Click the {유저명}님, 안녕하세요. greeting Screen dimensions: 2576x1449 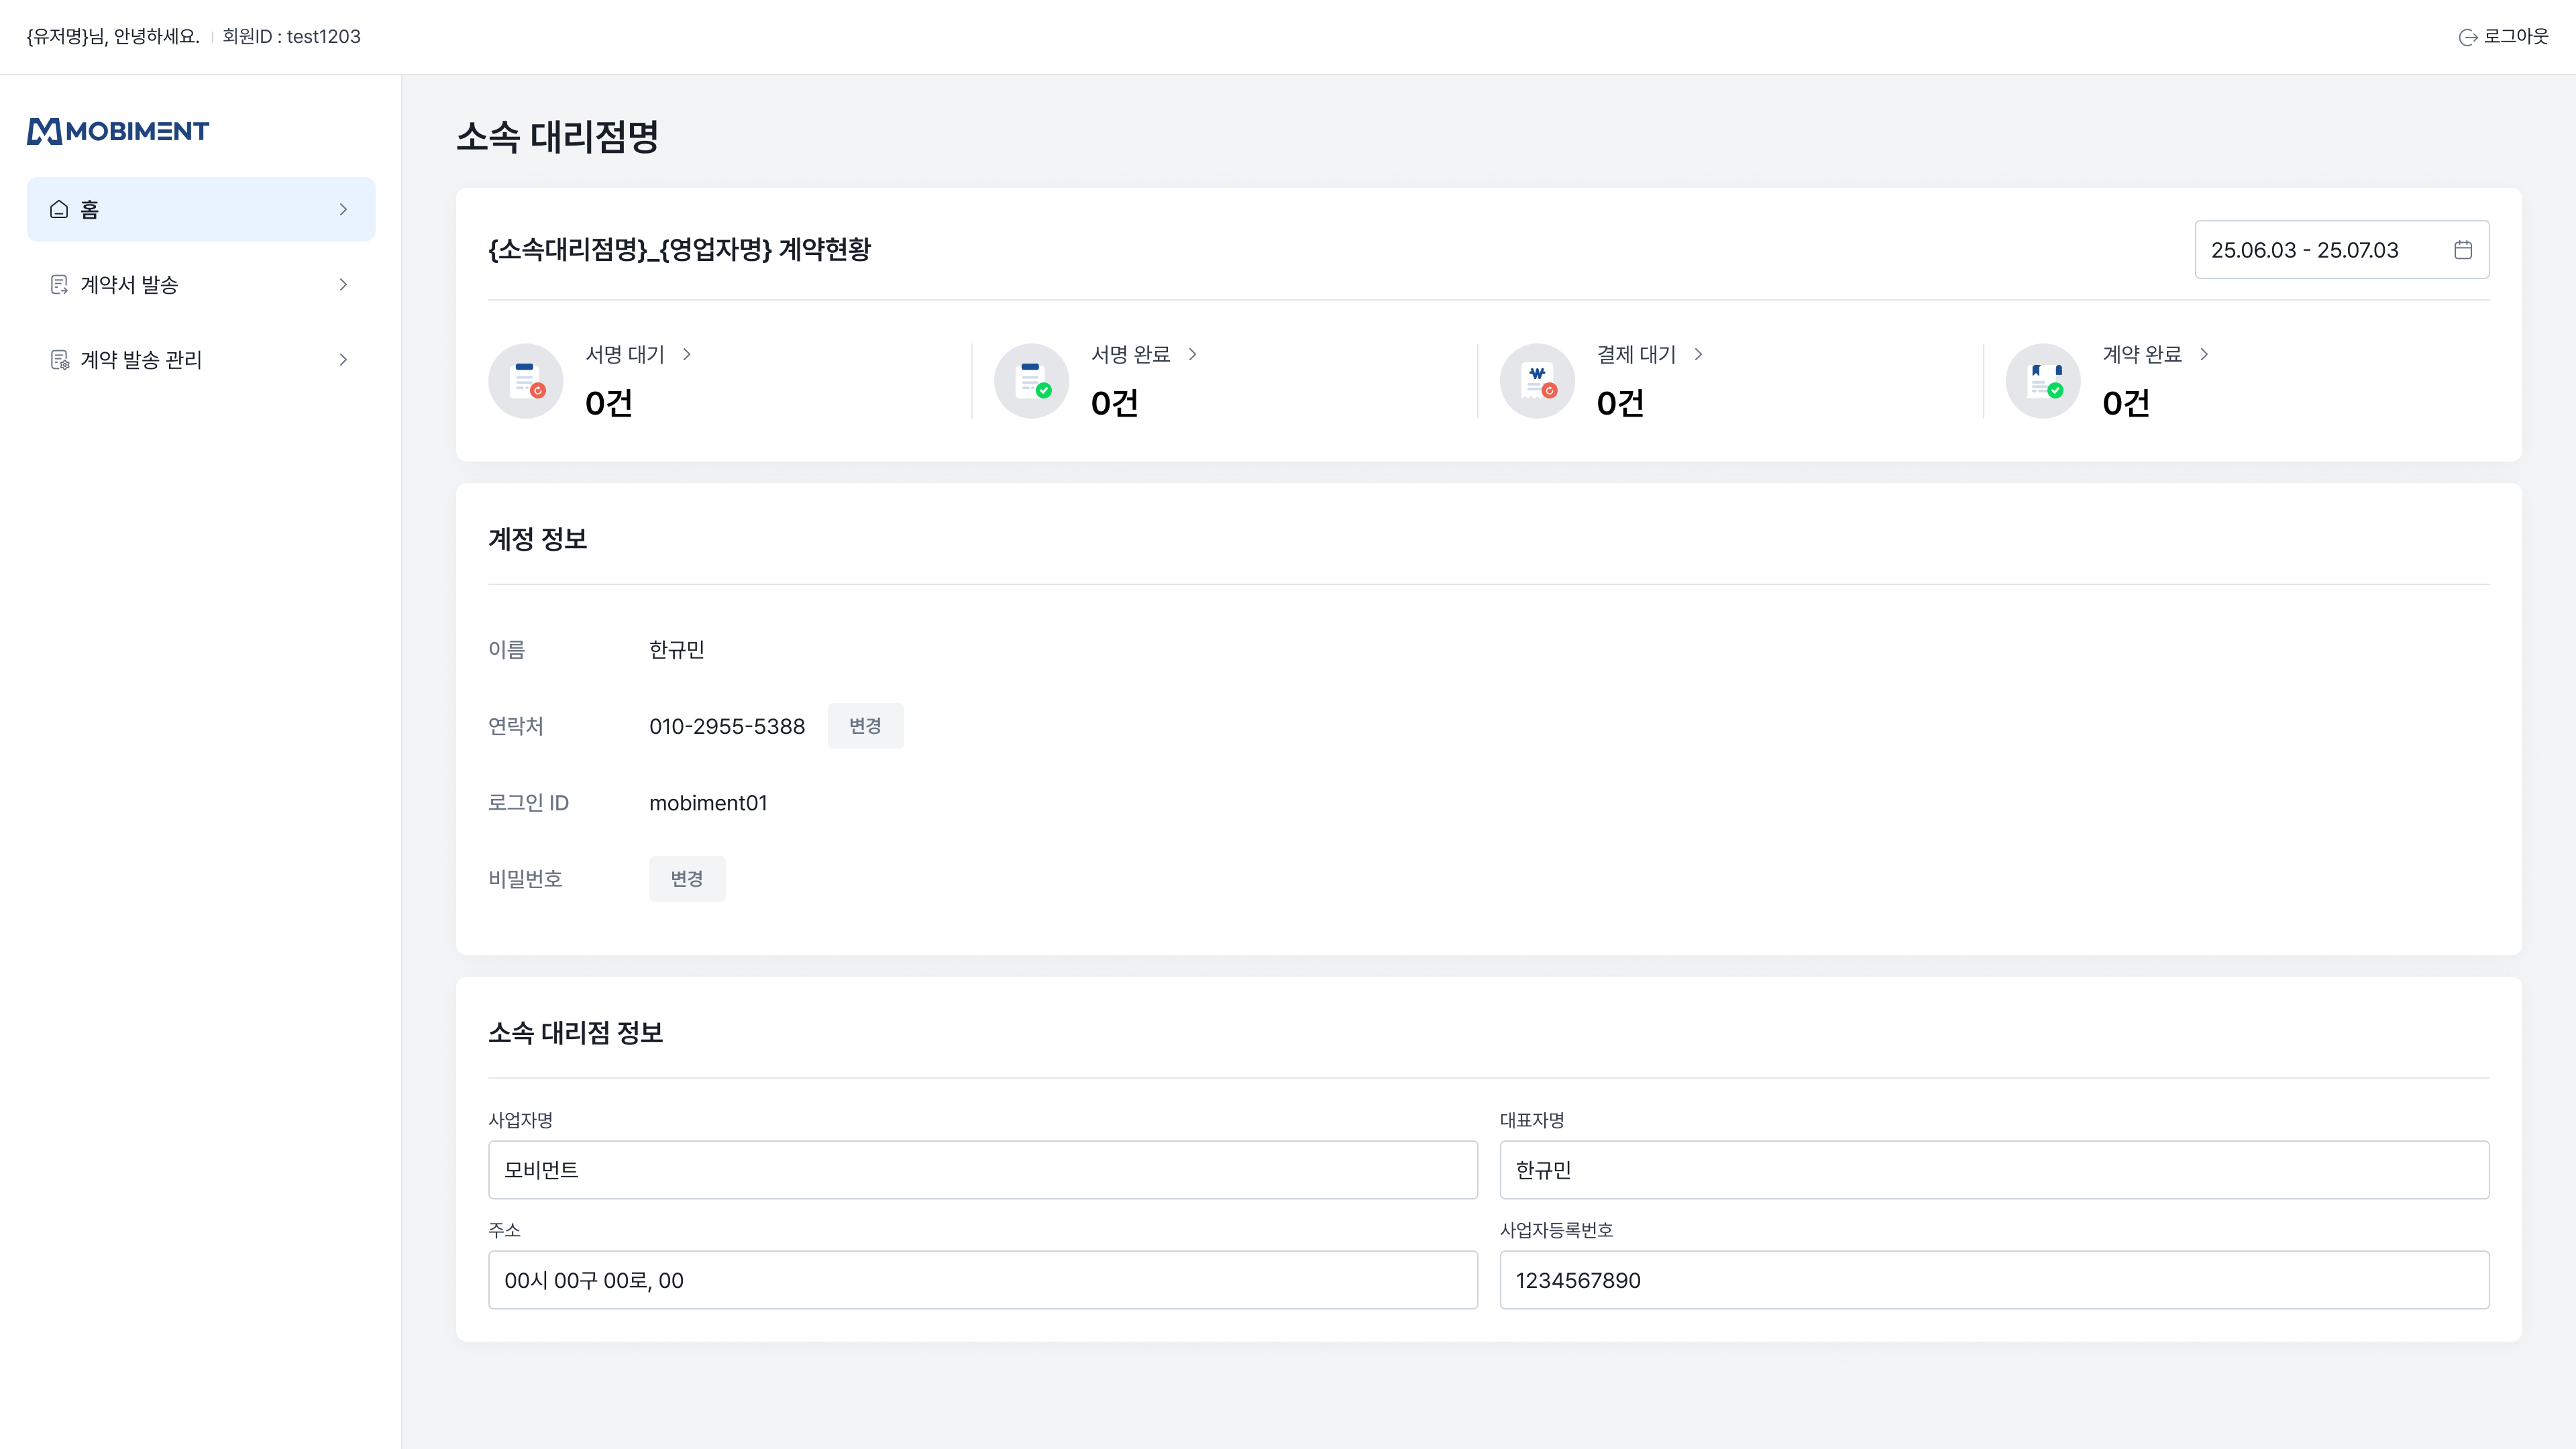point(113,37)
